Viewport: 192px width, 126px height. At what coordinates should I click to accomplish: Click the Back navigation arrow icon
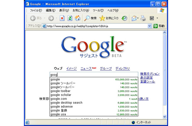point(33,18)
